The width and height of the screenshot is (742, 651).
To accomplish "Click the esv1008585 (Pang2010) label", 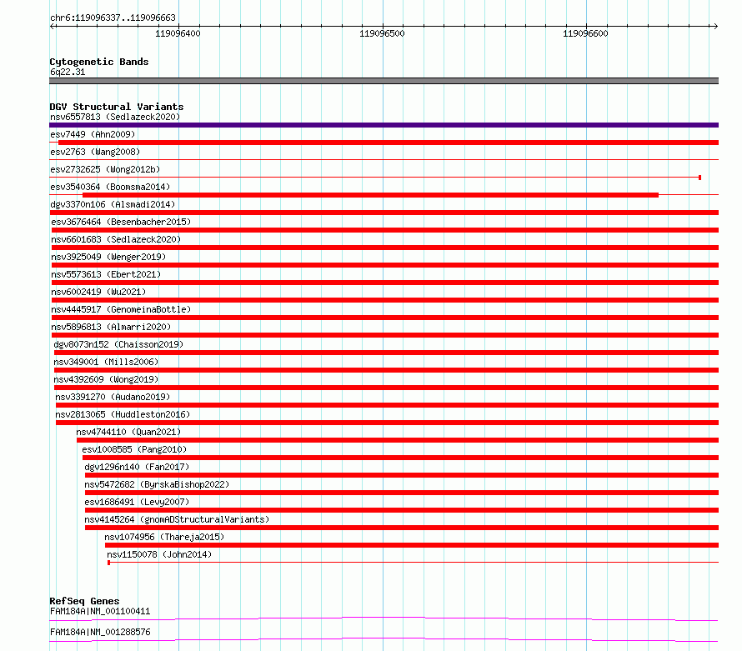I will (134, 449).
